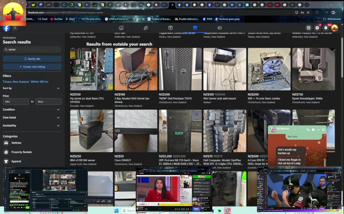The height and width of the screenshot is (214, 344).
Task: Open Messenger chats icon
Action: tap(317, 28)
